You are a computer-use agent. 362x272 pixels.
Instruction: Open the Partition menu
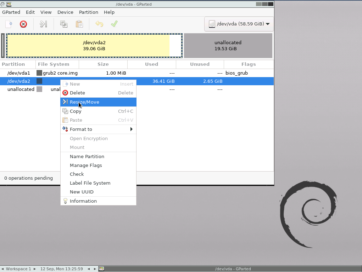tap(88, 12)
